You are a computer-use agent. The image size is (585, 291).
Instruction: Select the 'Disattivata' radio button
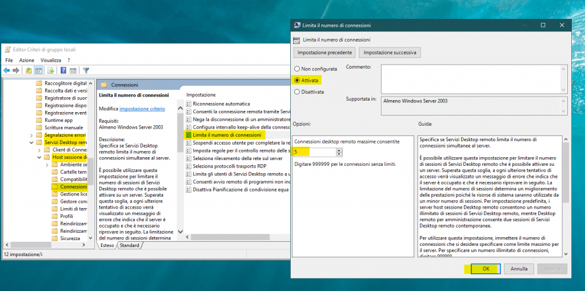tap(296, 91)
